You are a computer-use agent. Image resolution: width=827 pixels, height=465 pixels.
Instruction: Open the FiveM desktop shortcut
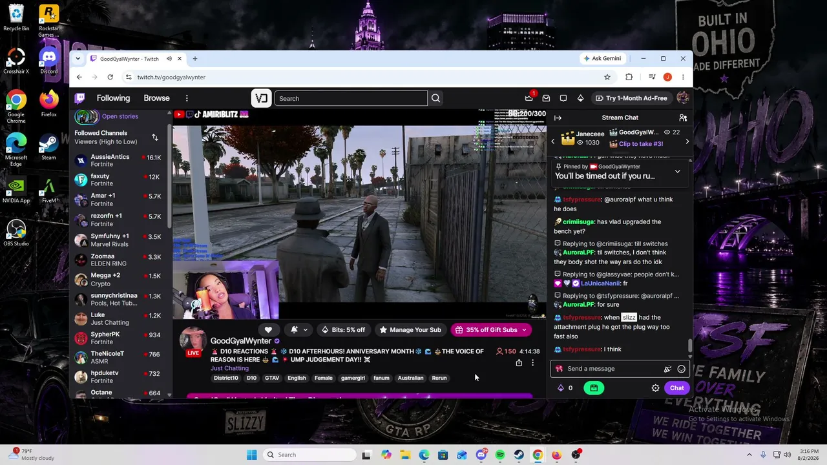tap(48, 190)
